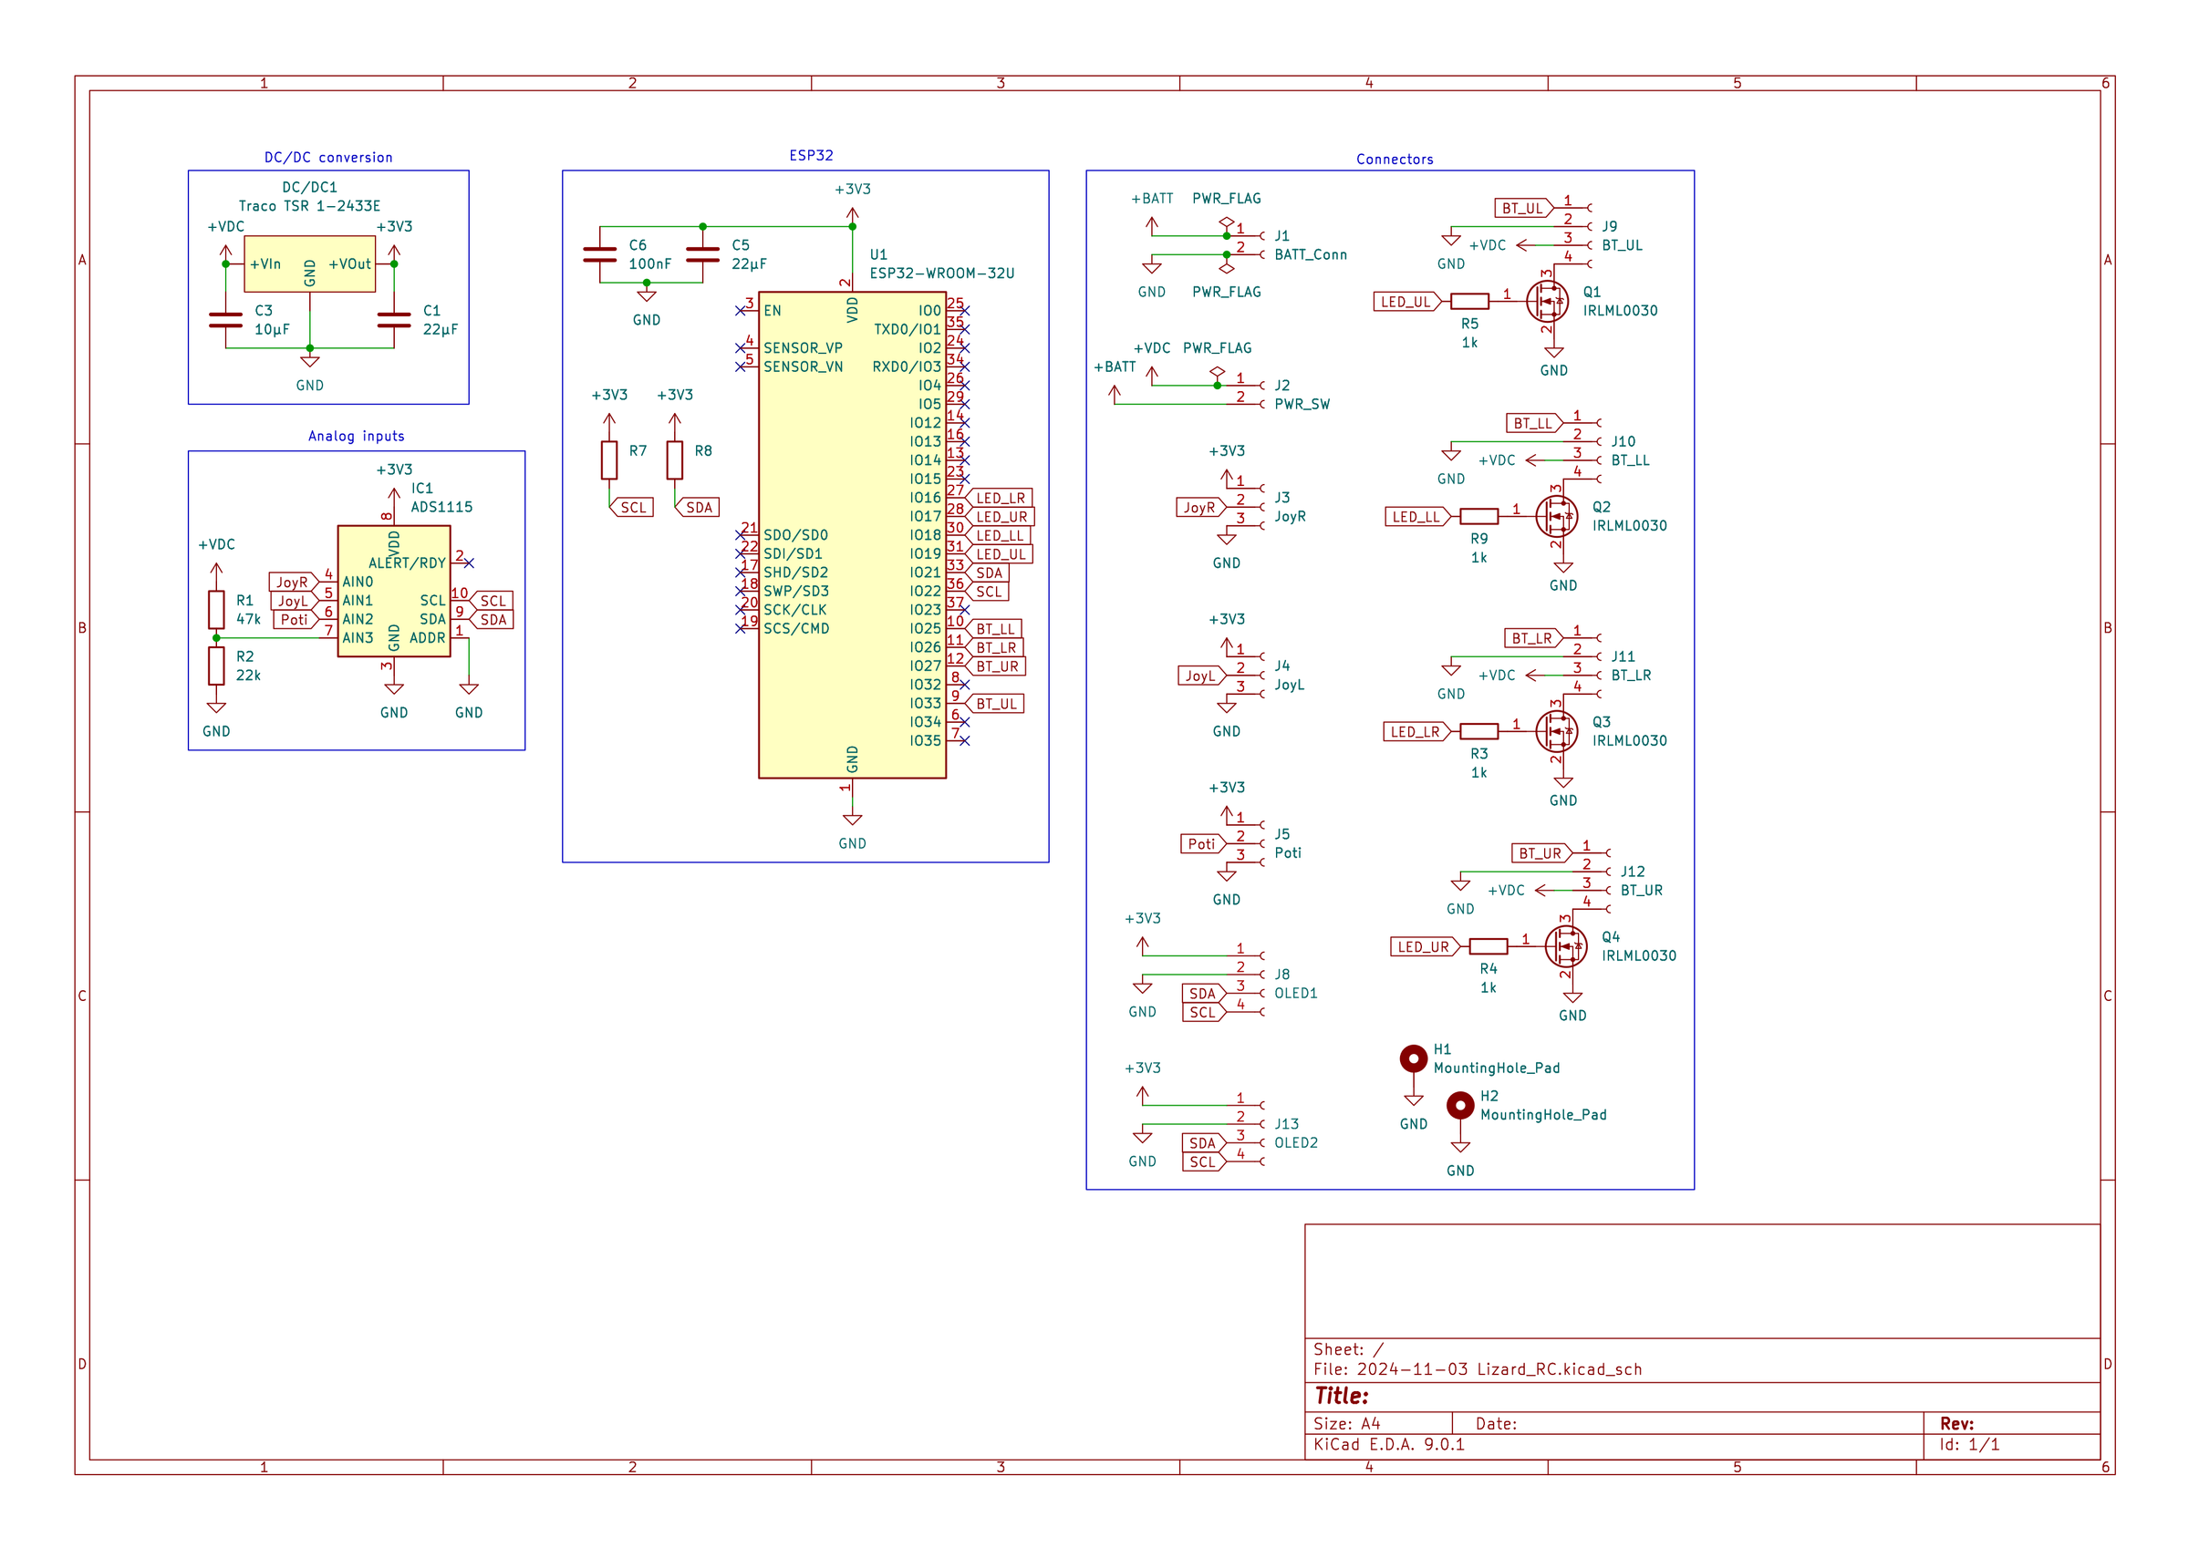
Task: Click the Q4 IRLML0030 MOSFET symbol
Action: (x=1565, y=946)
